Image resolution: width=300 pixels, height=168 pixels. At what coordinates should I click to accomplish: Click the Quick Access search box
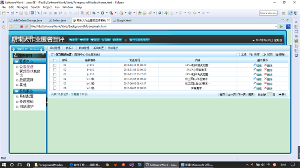[x=268, y=13]
